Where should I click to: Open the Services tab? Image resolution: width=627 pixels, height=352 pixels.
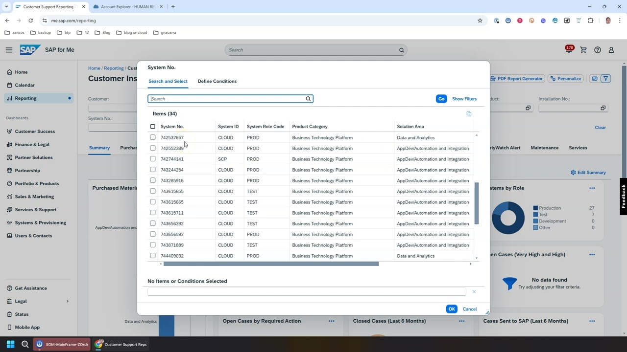[x=578, y=148]
